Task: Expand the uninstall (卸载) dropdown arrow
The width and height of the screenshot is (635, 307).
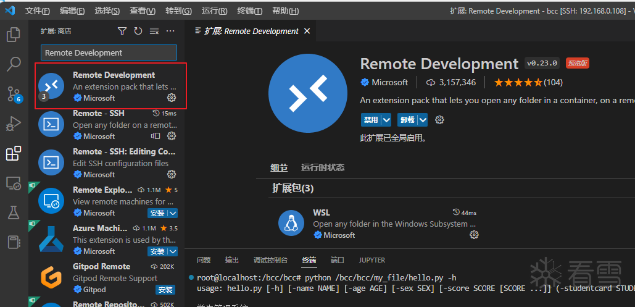Action: [423, 120]
